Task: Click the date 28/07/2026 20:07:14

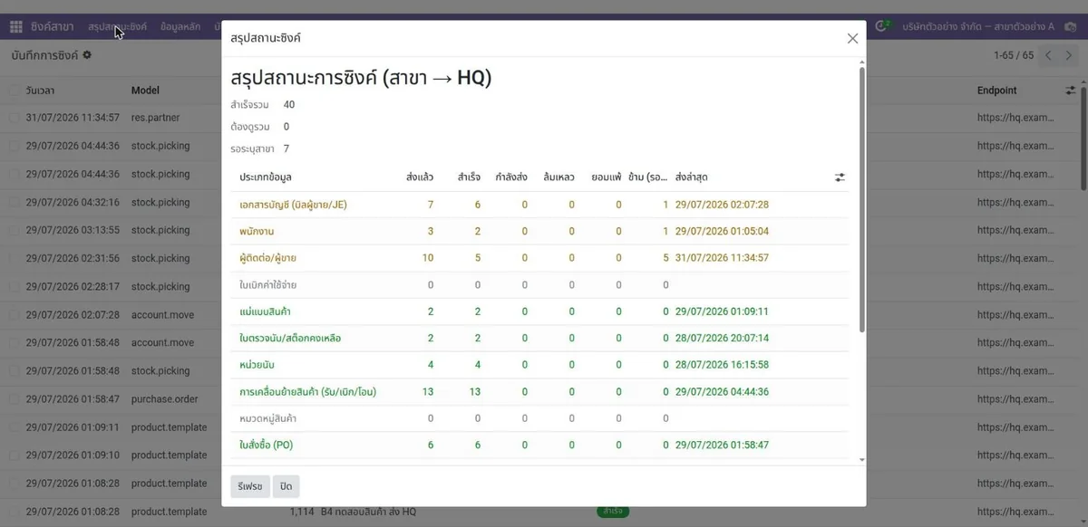Action: coord(722,339)
